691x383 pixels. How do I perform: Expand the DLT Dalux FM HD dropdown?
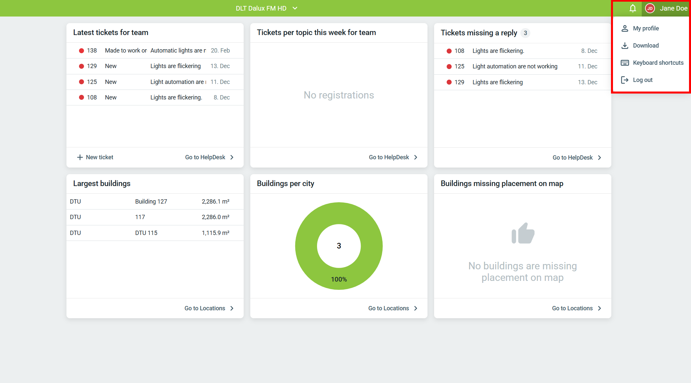pyautogui.click(x=295, y=8)
